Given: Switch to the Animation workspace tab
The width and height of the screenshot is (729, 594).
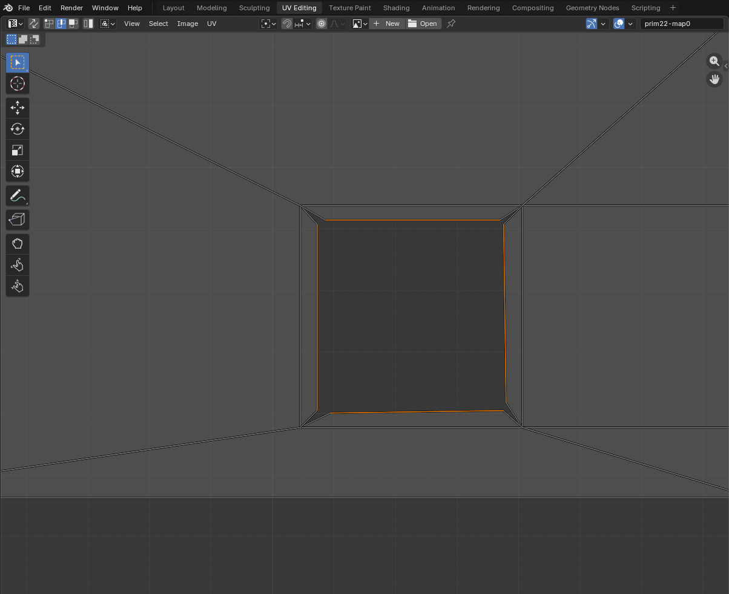Looking at the screenshot, I should click(438, 8).
